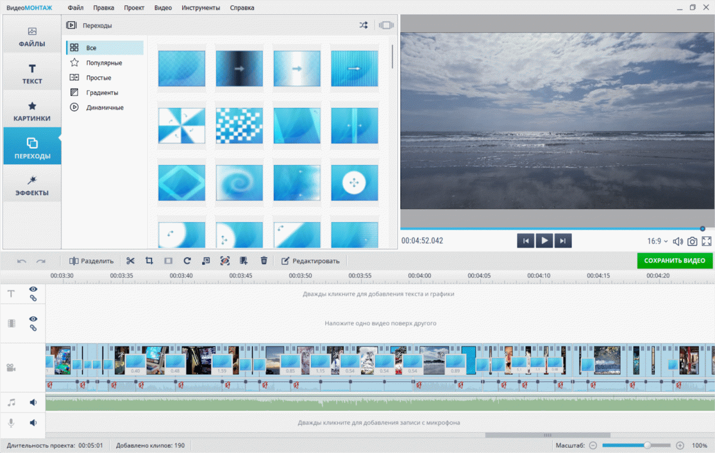Redo the last undone action
The height and width of the screenshot is (453, 715).
(41, 261)
